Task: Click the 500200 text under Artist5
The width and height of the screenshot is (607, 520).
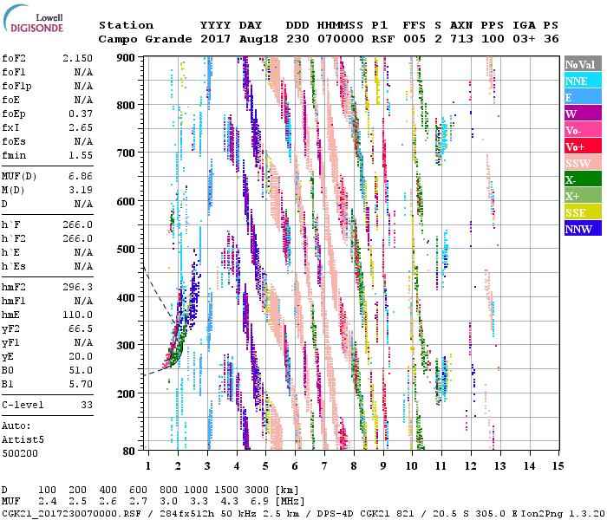Action: [20, 453]
